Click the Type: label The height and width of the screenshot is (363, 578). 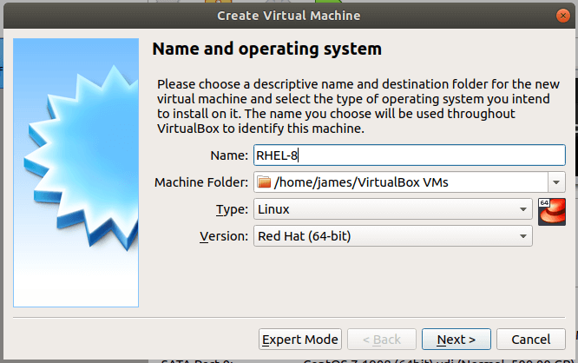point(232,209)
